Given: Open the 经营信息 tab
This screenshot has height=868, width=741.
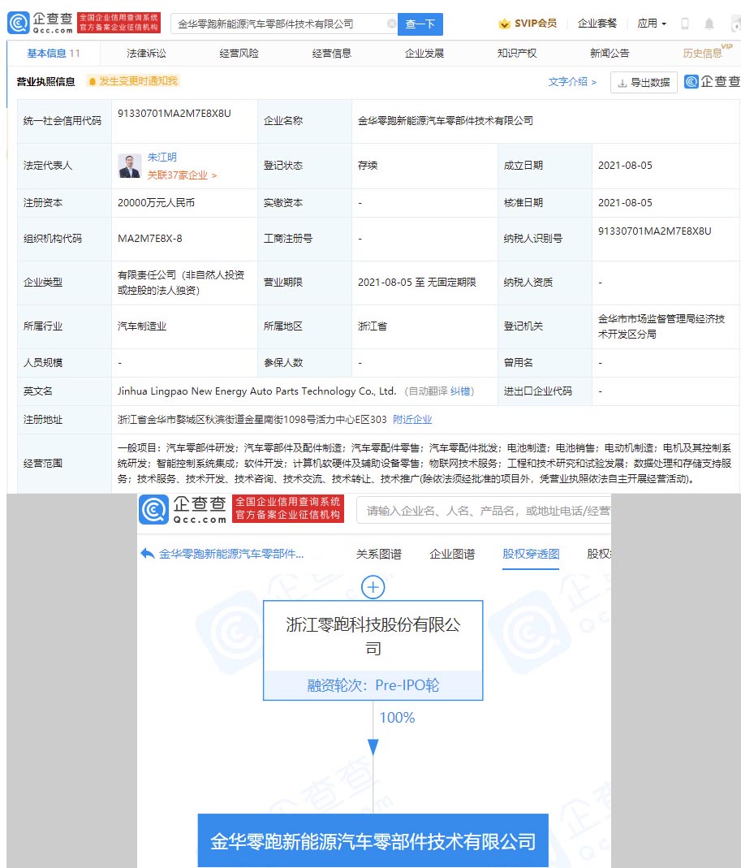Looking at the screenshot, I should [x=331, y=53].
